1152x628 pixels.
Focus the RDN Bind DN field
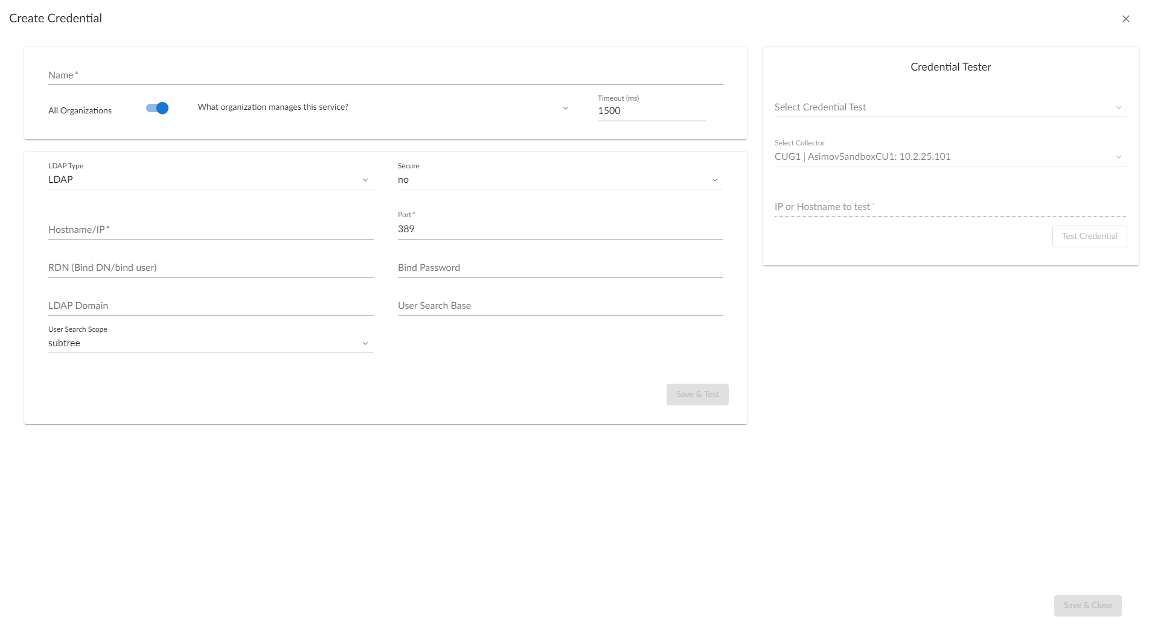(210, 268)
